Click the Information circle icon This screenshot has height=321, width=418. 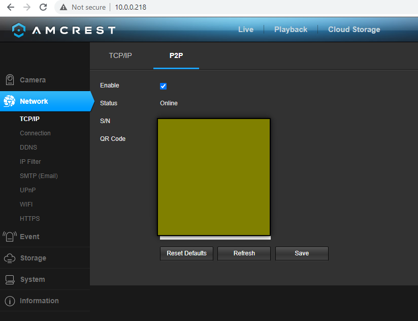(10, 301)
